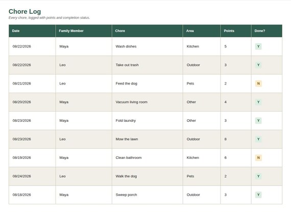Click the 08/23/2026 date in Mow the lawn row
The height and width of the screenshot is (215, 291).
click(x=22, y=139)
